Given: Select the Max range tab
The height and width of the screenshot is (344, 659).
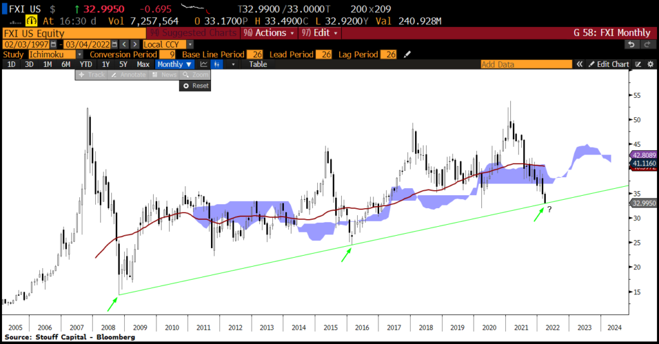Looking at the screenshot, I should [x=143, y=64].
